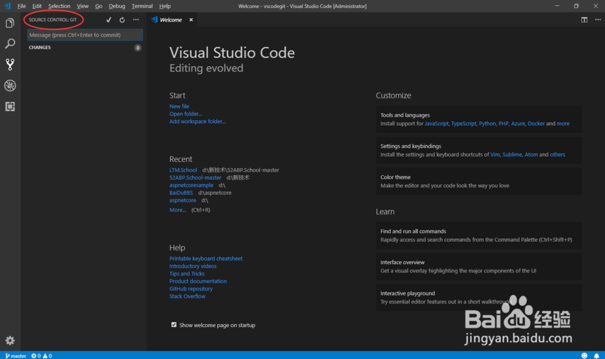Open Find and run all commands card

pos(479,235)
